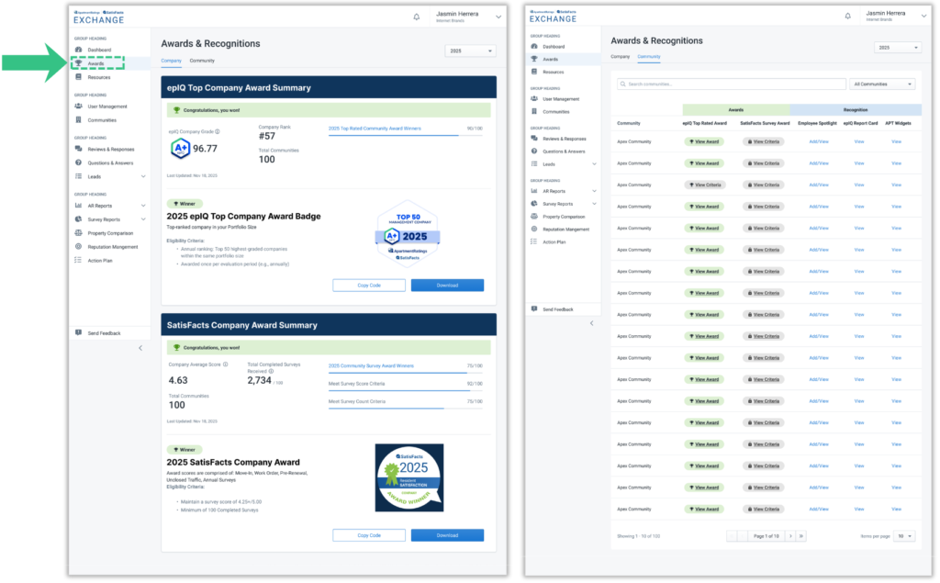
Task: Click Copy Code for the epIQ Top Company badge
Action: coord(369,286)
